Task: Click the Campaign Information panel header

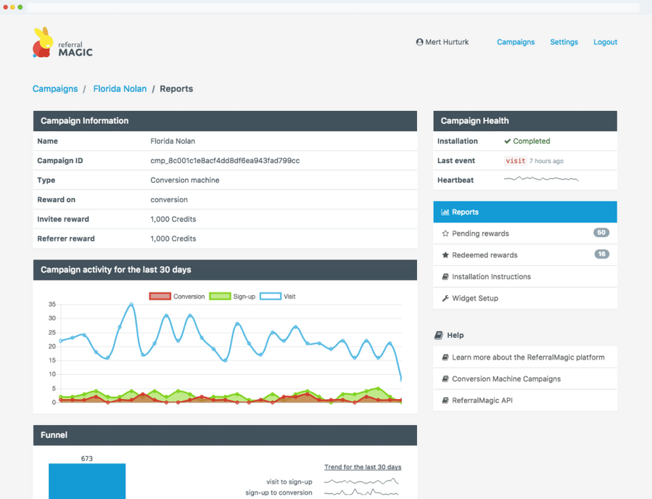Action: [225, 121]
